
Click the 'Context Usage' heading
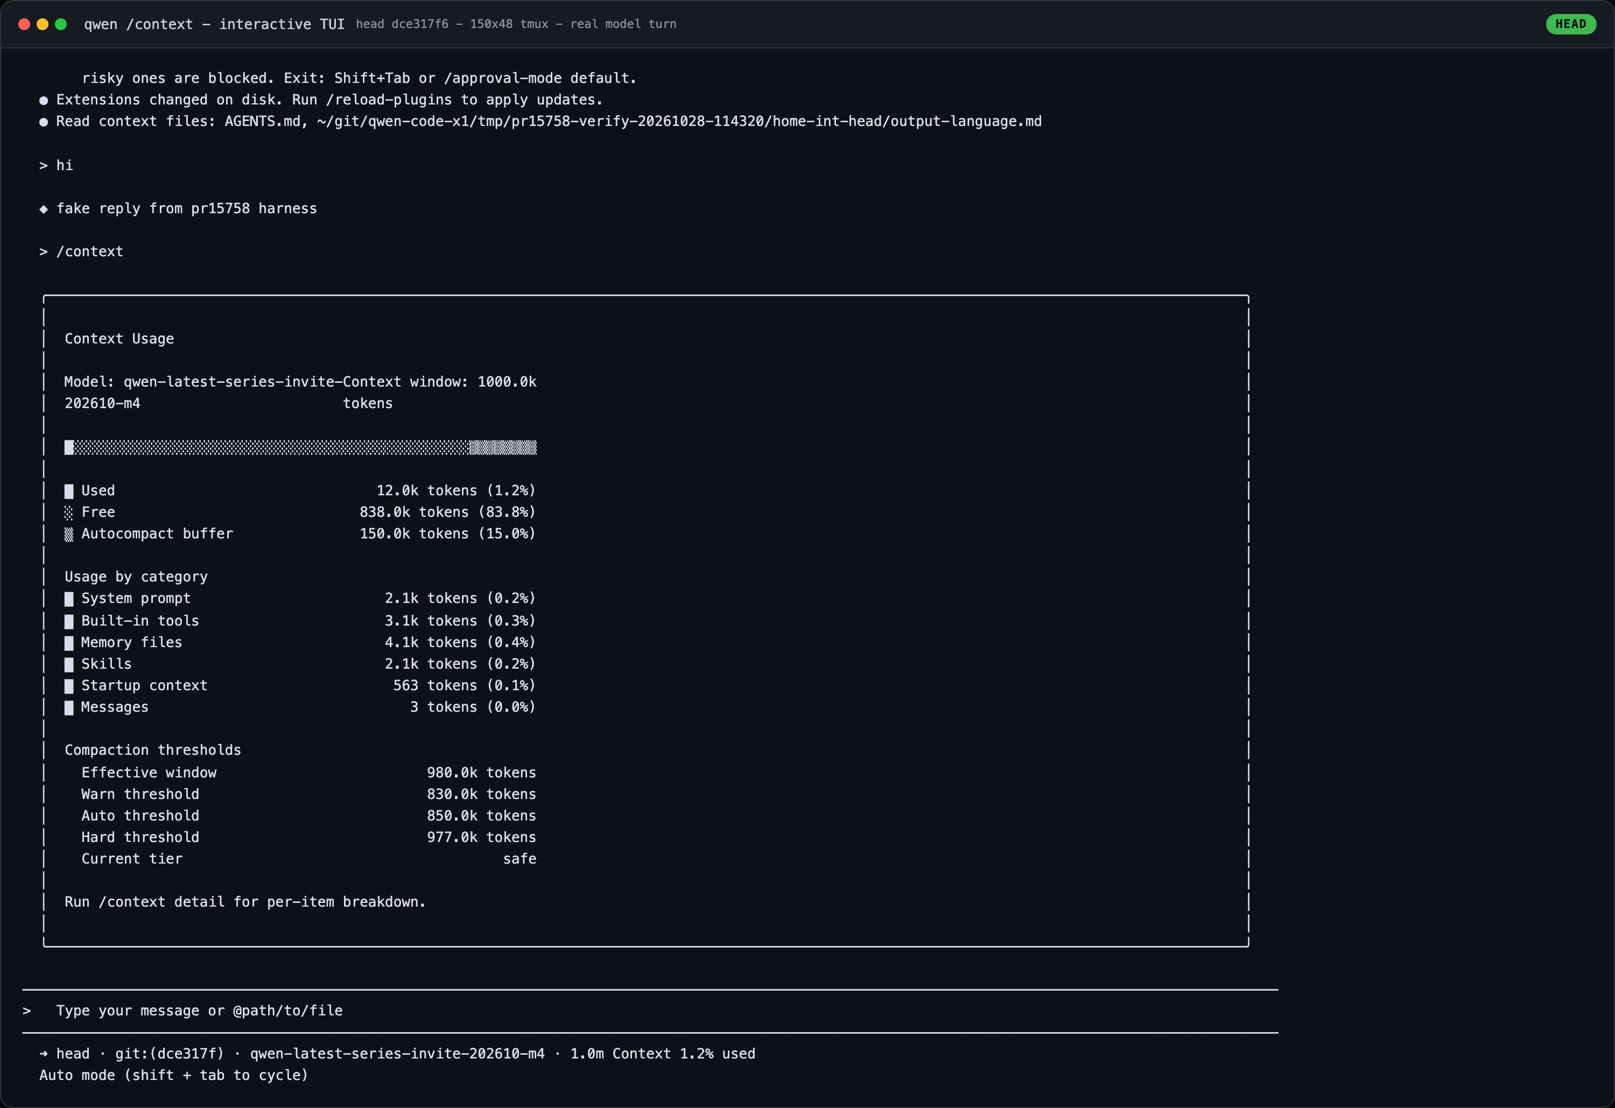[120, 339]
